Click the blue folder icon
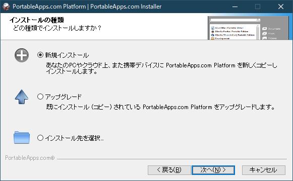 click(x=22, y=138)
